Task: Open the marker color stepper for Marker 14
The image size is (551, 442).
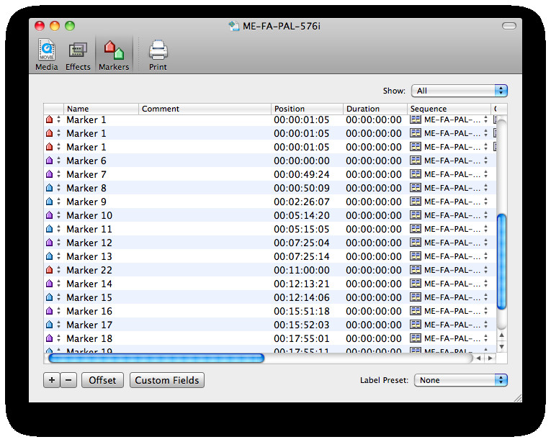Action: [58, 283]
